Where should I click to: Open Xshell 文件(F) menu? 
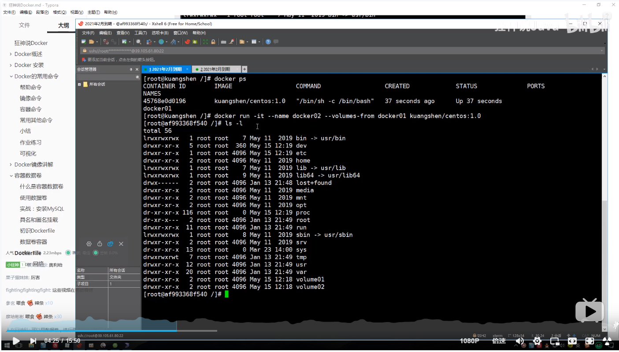[88, 33]
